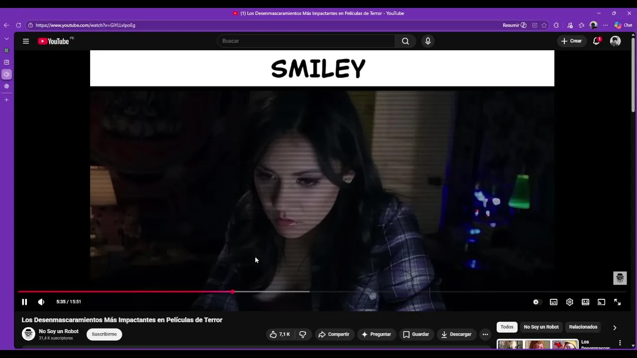637x358 pixels.
Task: Open Copilot Chat
Action: click(x=624, y=25)
